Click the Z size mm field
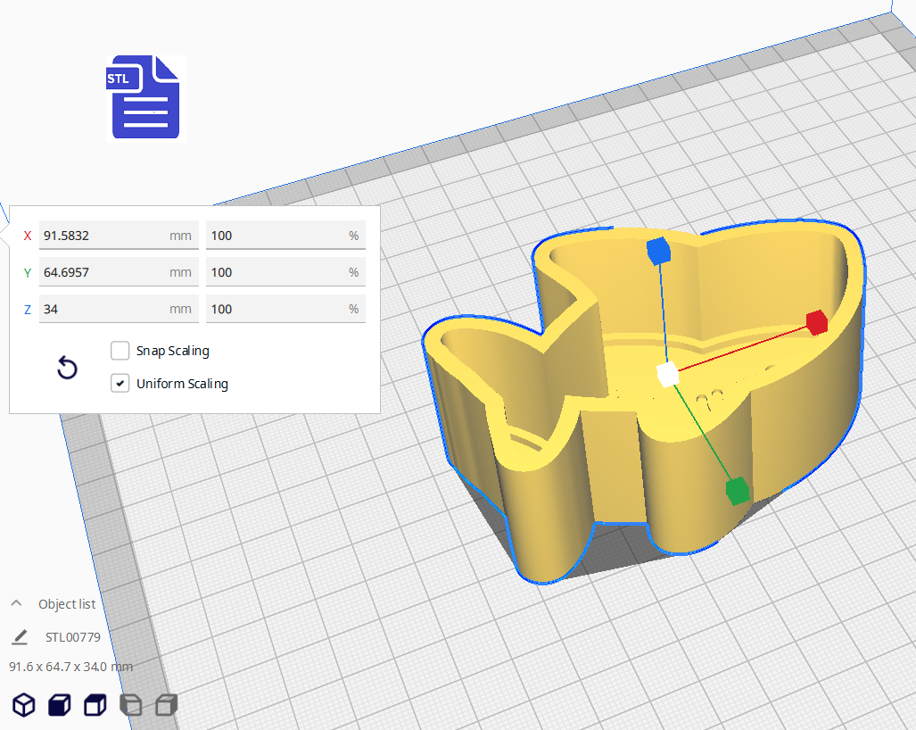 [119, 309]
